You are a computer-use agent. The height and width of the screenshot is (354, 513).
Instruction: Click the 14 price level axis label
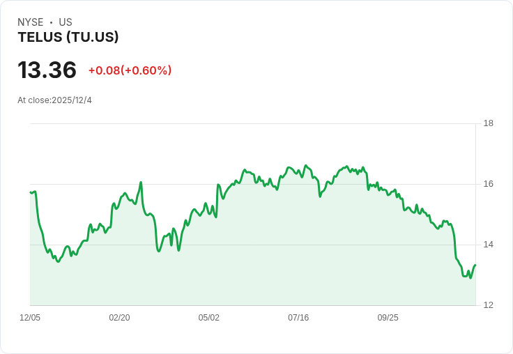pos(489,245)
